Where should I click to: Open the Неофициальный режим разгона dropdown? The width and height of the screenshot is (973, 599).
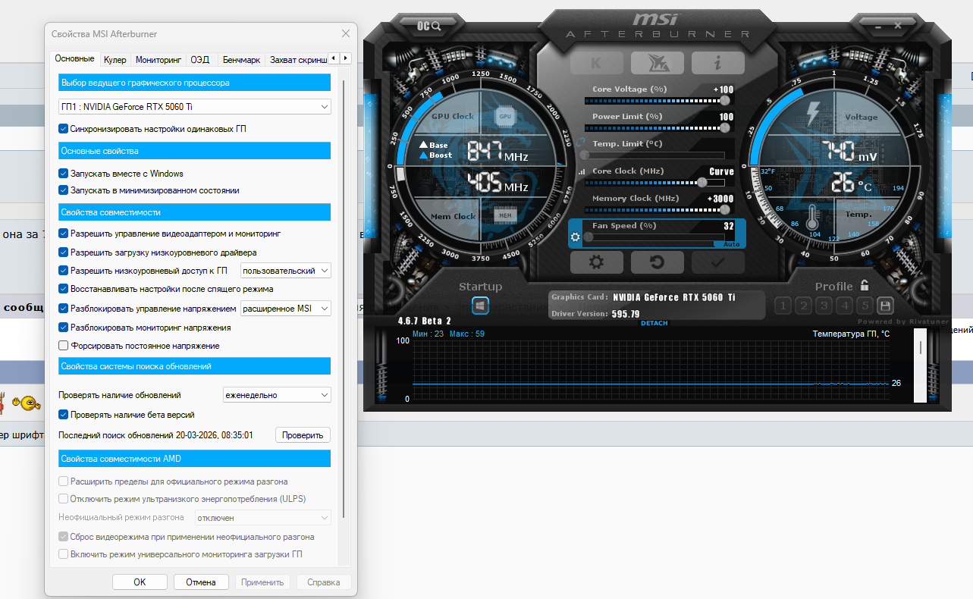coord(263,518)
